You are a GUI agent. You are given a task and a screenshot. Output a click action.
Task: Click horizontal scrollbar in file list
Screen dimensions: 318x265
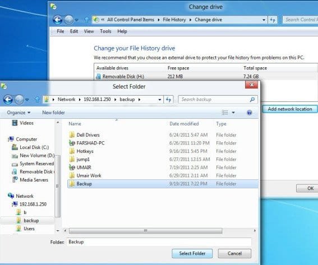[145, 231]
